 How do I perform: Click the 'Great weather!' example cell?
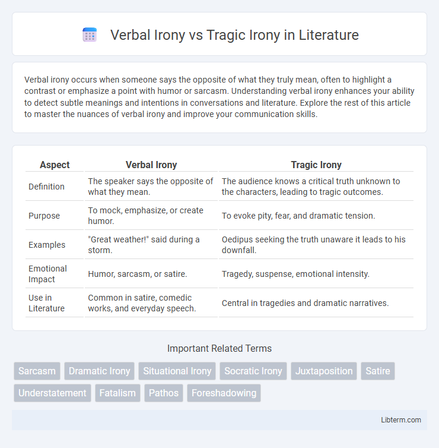151,245
